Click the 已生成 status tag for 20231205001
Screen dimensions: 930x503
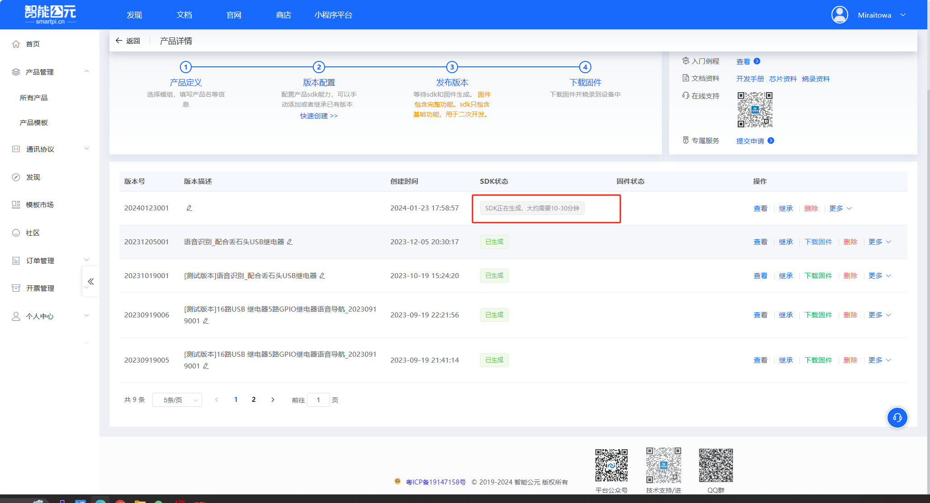[x=494, y=242]
